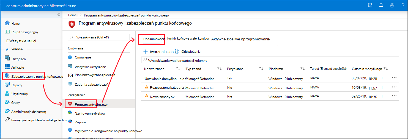This screenshot has width=408, height=139.
Task: Collapse the left navigation with double chevron
Action: pyautogui.click(x=59, y=15)
